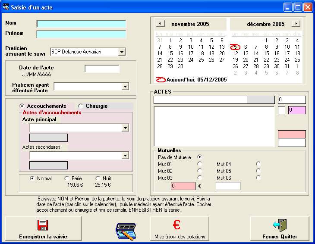Click Mise à jour des cotations button

click(180, 228)
